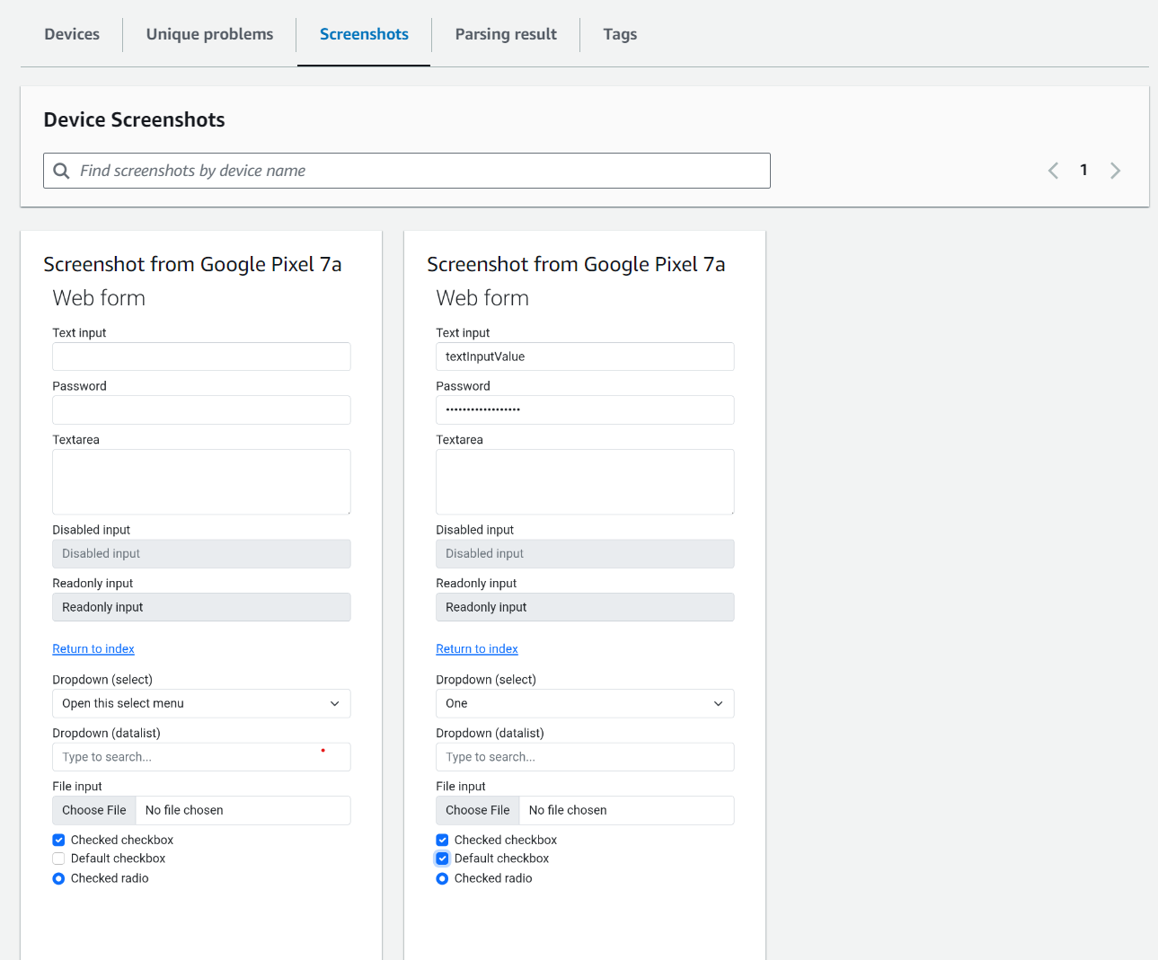Click the search magnifier icon
Image resolution: width=1158 pixels, height=960 pixels.
[x=61, y=171]
